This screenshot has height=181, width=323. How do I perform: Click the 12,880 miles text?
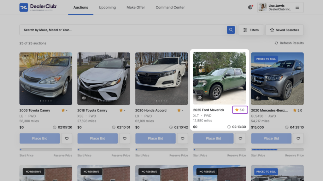(203, 121)
